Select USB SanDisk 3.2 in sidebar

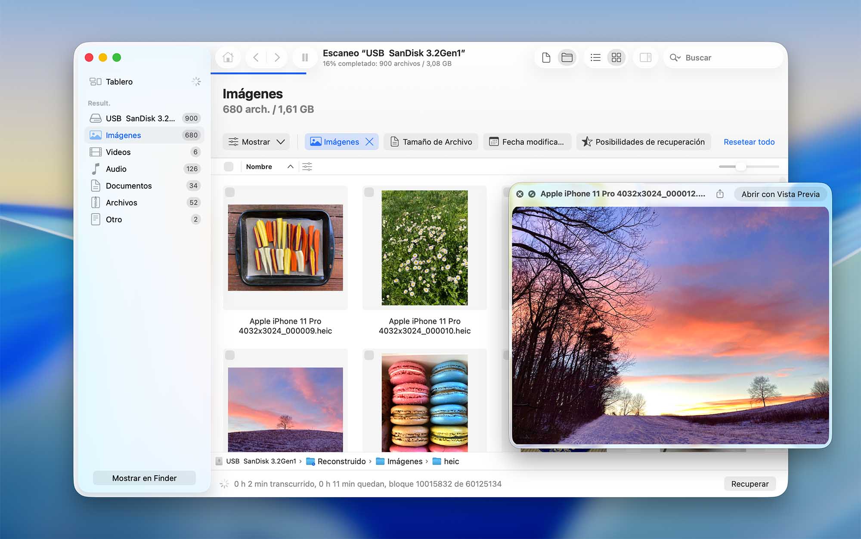point(144,118)
